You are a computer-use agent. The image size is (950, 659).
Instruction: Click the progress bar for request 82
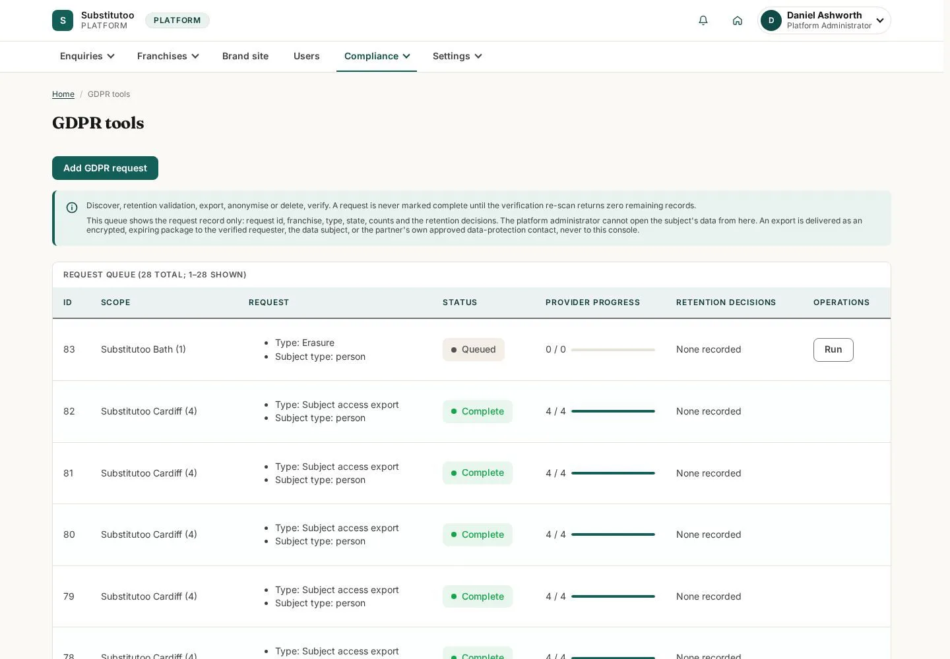click(613, 411)
